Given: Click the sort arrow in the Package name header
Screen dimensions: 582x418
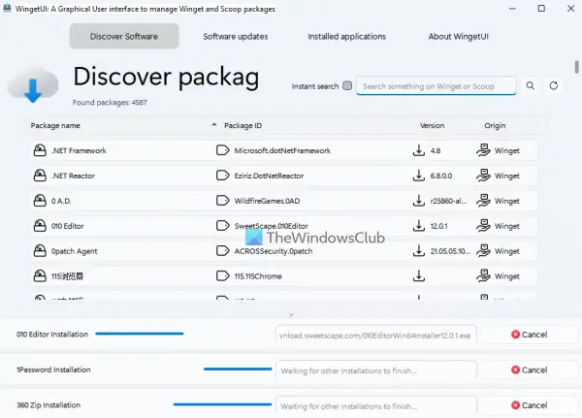Looking at the screenshot, I should point(213,125).
